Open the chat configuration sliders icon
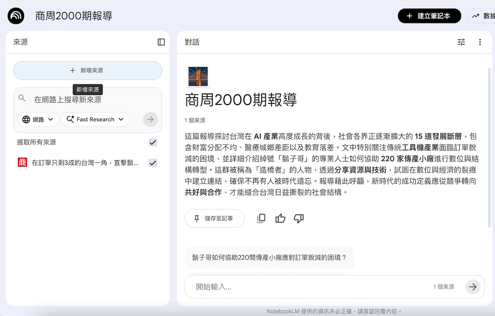Screen dimensions: 495x316 tap(462, 42)
